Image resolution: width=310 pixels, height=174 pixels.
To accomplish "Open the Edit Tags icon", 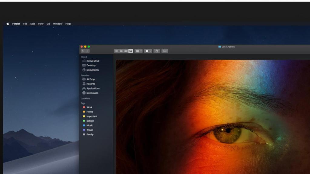I will click(x=165, y=51).
